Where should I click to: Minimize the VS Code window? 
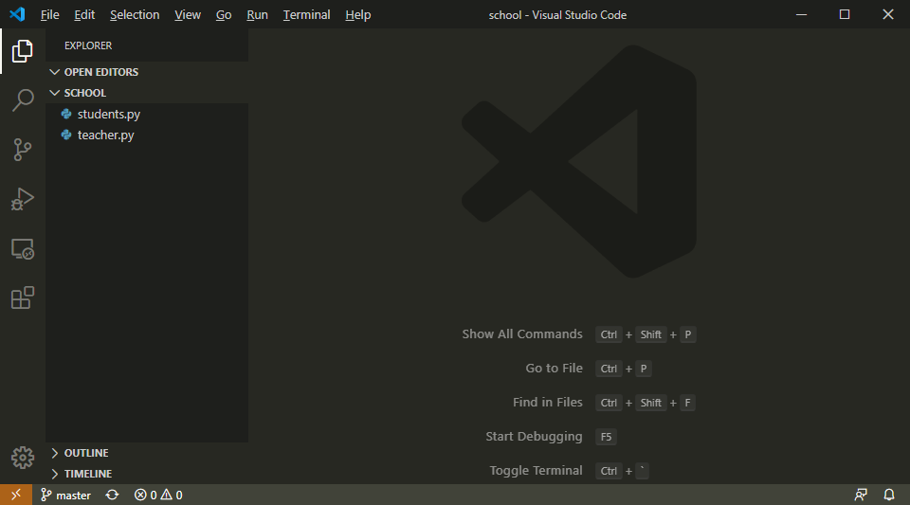pyautogui.click(x=802, y=14)
